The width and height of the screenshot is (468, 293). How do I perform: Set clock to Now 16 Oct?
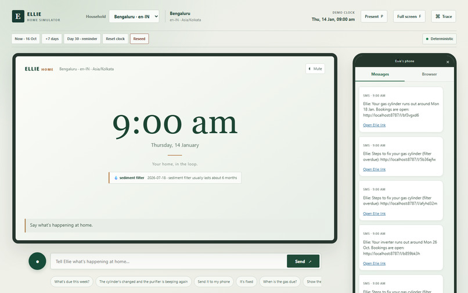point(26,39)
